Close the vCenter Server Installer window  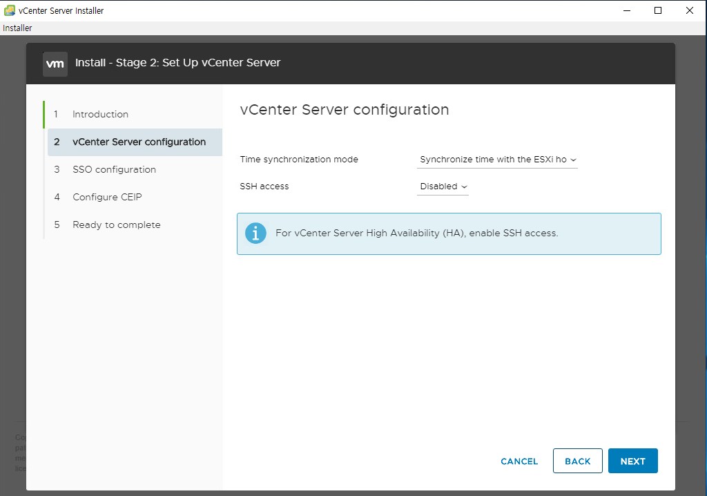pyautogui.click(x=690, y=10)
